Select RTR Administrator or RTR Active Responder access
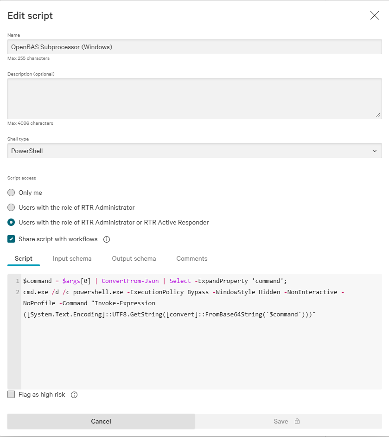The image size is (389, 437). point(11,222)
